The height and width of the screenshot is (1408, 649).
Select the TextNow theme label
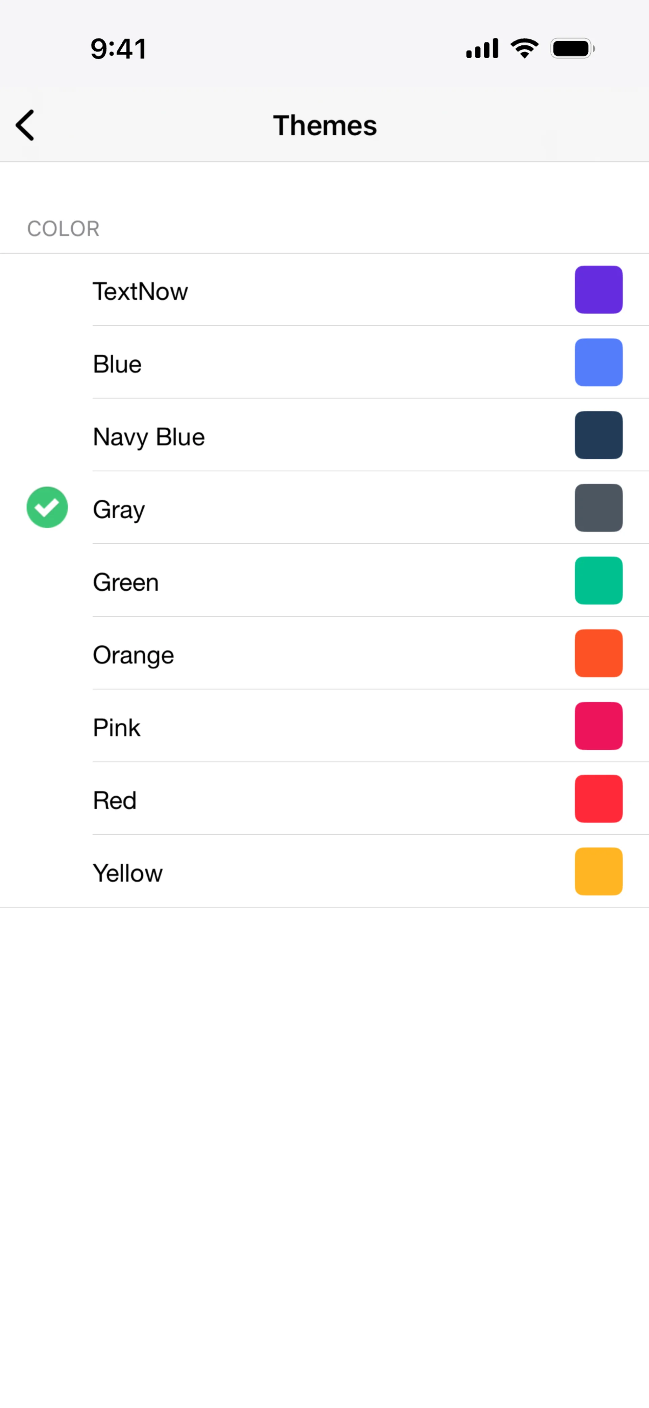(x=140, y=291)
